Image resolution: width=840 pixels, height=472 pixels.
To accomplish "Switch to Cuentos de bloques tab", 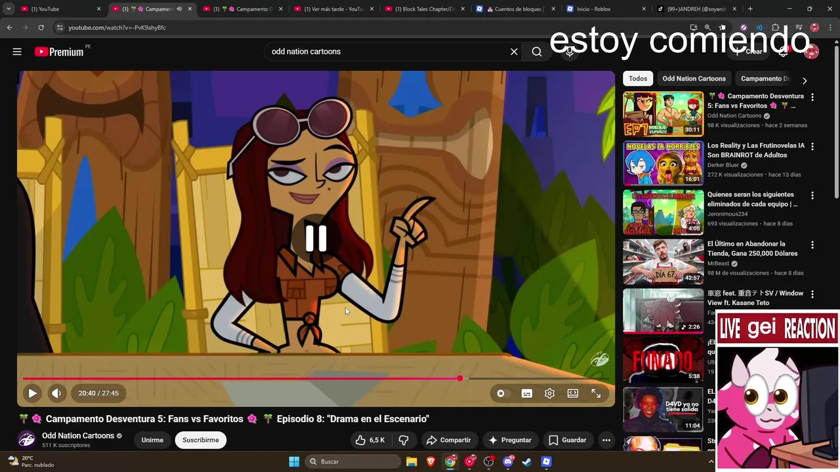I will [515, 9].
